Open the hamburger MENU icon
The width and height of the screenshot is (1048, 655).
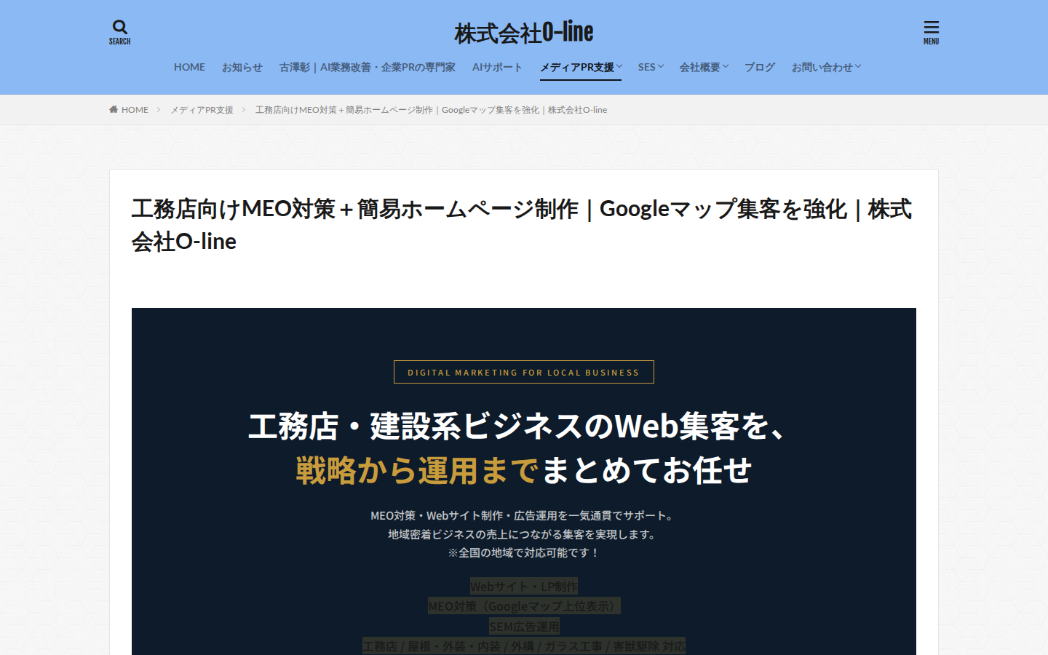click(x=931, y=32)
